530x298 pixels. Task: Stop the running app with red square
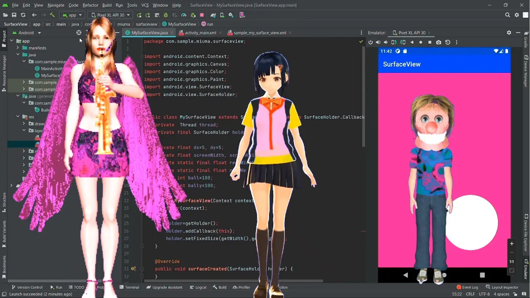tap(202, 15)
